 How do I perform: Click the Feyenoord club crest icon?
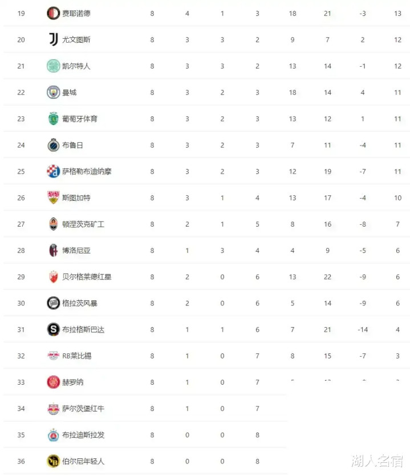(x=53, y=13)
